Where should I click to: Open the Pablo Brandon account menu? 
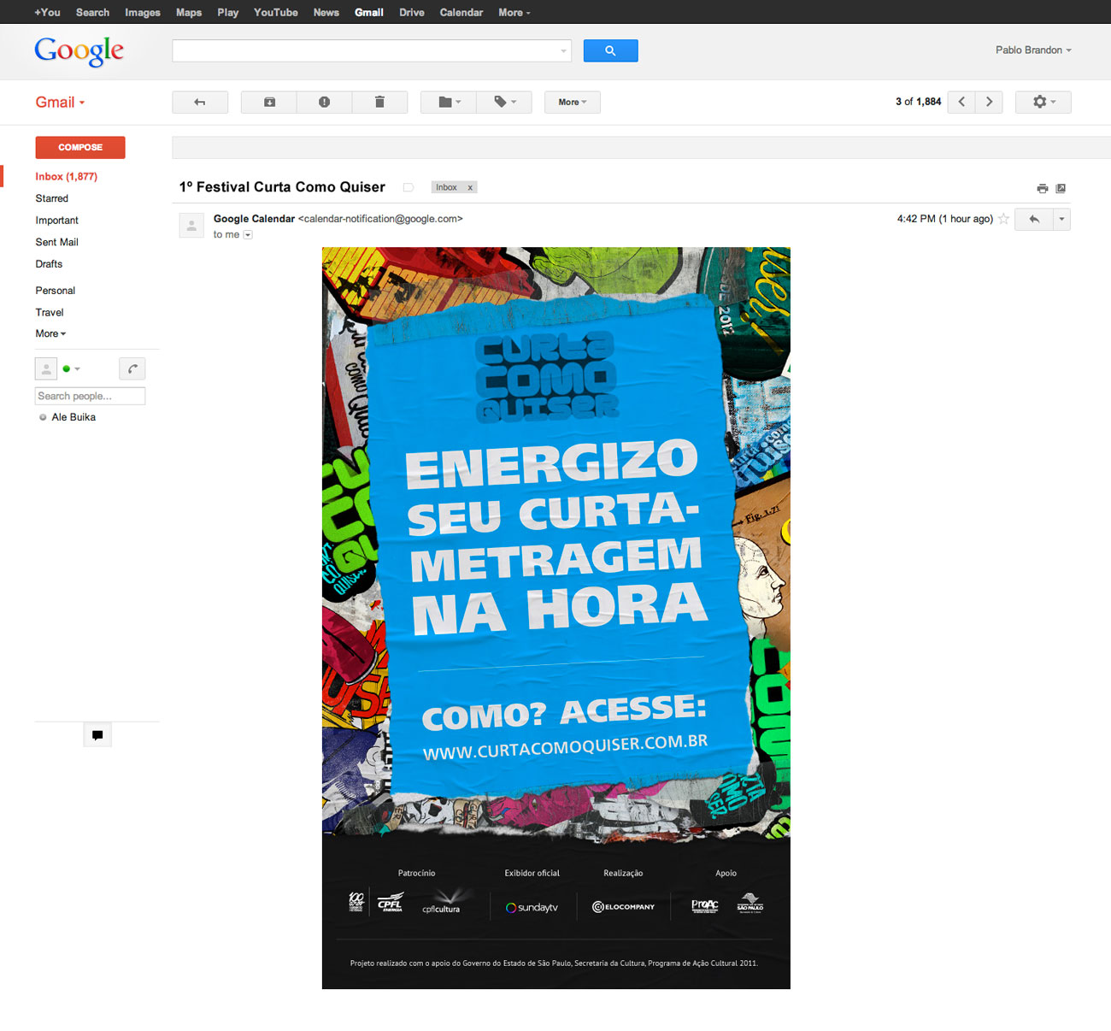click(1033, 50)
